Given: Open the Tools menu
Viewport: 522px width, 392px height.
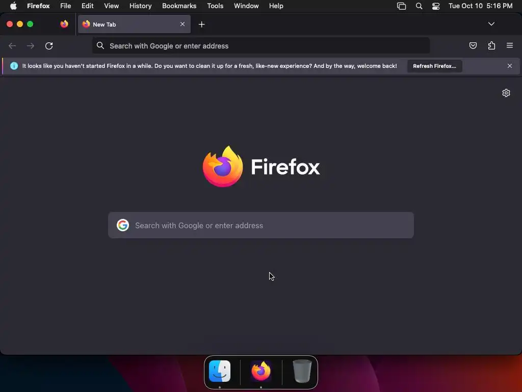Looking at the screenshot, I should 215,6.
